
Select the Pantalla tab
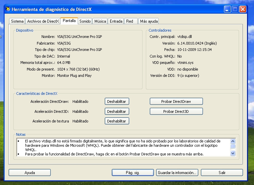pos(69,21)
